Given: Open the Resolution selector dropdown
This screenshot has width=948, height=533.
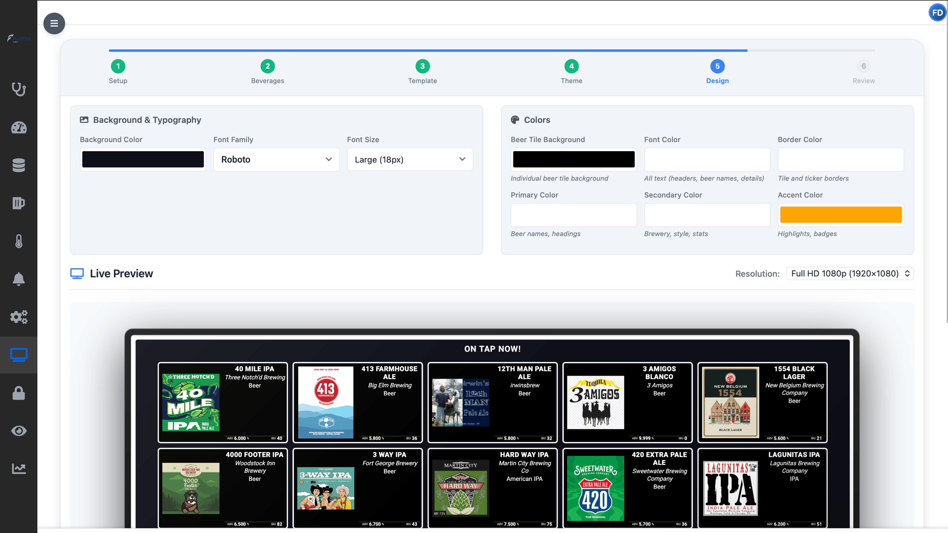Looking at the screenshot, I should point(849,273).
